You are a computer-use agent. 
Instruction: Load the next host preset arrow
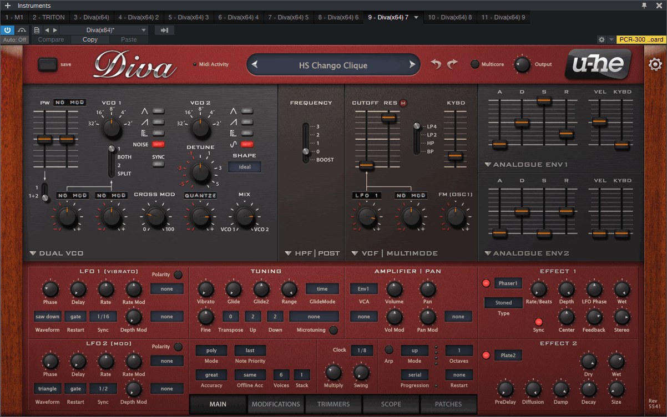click(x=54, y=30)
